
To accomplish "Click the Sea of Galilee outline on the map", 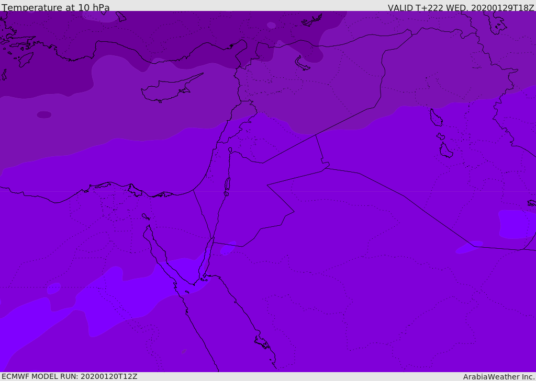I will 230,150.
